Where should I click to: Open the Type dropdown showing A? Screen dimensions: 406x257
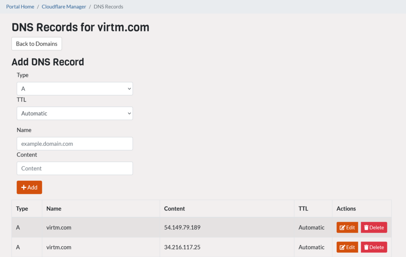[75, 89]
